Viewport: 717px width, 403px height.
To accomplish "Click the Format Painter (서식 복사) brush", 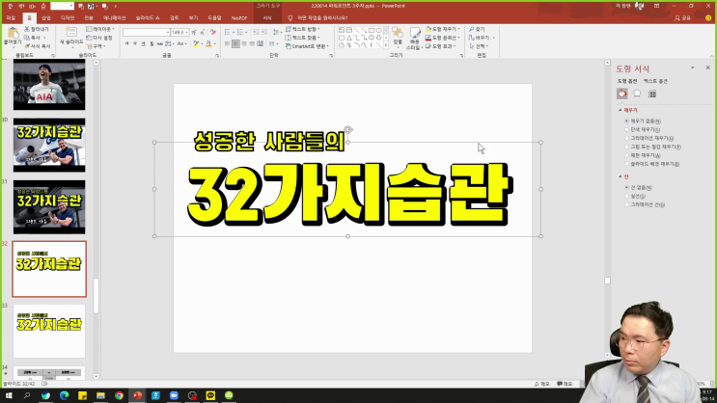I will [x=27, y=46].
